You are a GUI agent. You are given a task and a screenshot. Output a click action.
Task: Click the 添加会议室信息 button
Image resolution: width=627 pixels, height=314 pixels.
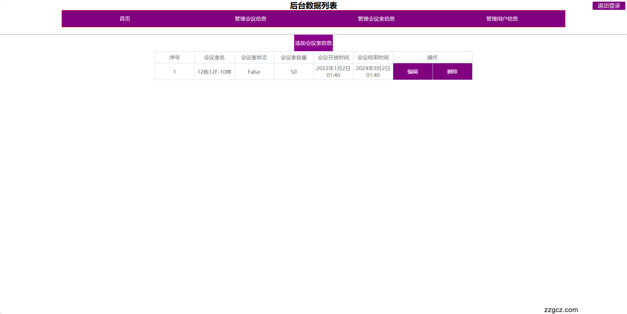pos(313,43)
